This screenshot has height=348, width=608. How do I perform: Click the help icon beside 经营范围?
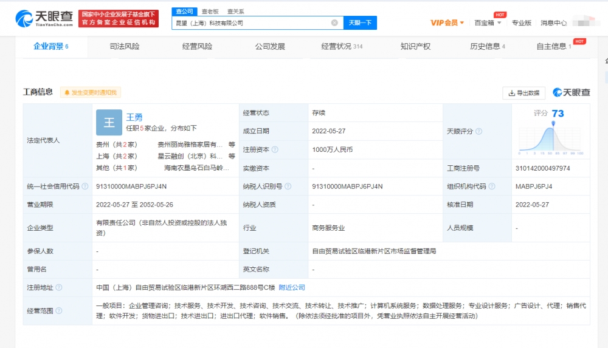[59, 310]
